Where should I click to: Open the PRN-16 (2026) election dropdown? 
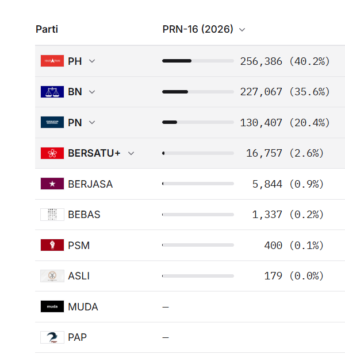[204, 29]
